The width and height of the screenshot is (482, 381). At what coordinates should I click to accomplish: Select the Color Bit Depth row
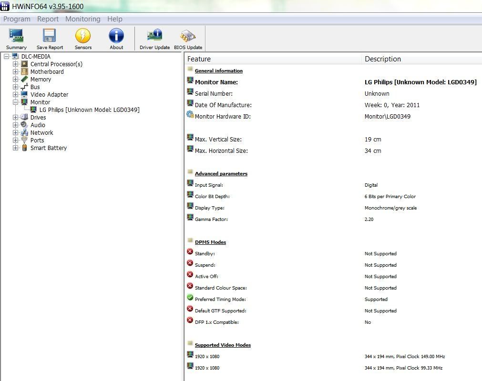(x=333, y=197)
